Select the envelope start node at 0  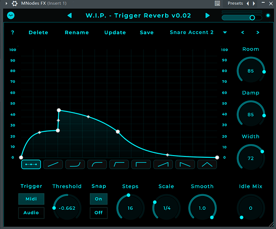point(21,157)
